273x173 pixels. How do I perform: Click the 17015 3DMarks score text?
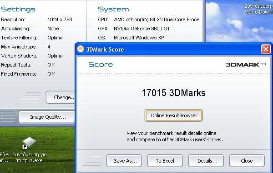coord(174,93)
